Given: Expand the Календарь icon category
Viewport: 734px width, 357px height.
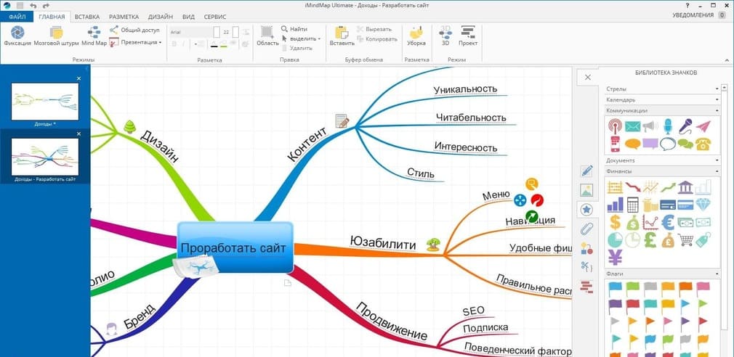Looking at the screenshot, I should tap(717, 99).
